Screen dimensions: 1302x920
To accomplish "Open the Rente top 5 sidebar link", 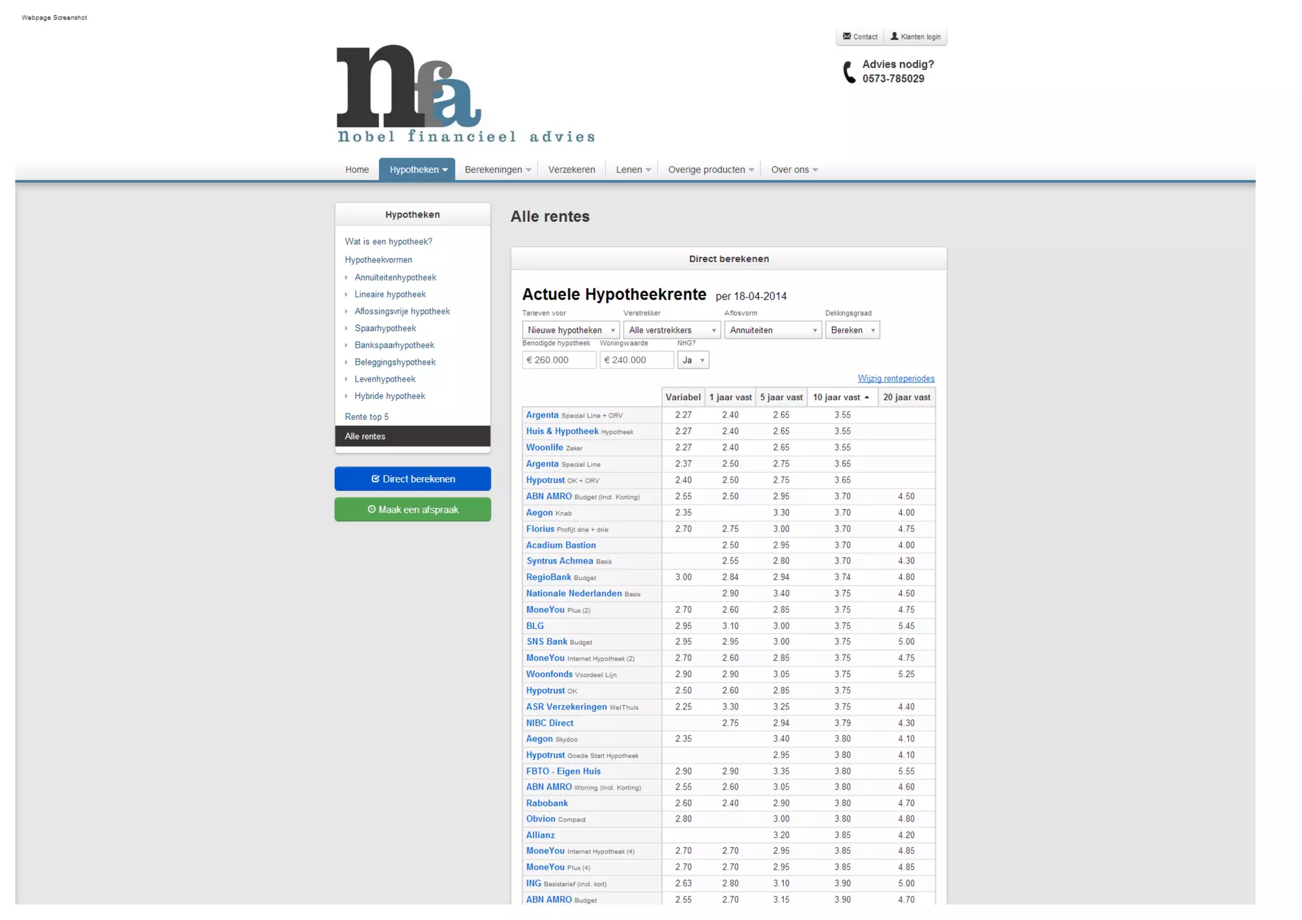I will (366, 417).
